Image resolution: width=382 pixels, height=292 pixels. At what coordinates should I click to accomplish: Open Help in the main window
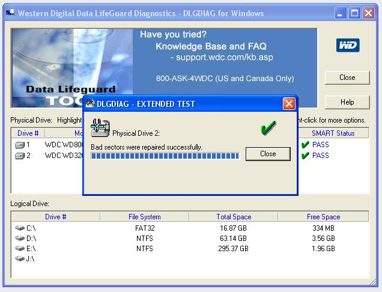click(x=347, y=102)
